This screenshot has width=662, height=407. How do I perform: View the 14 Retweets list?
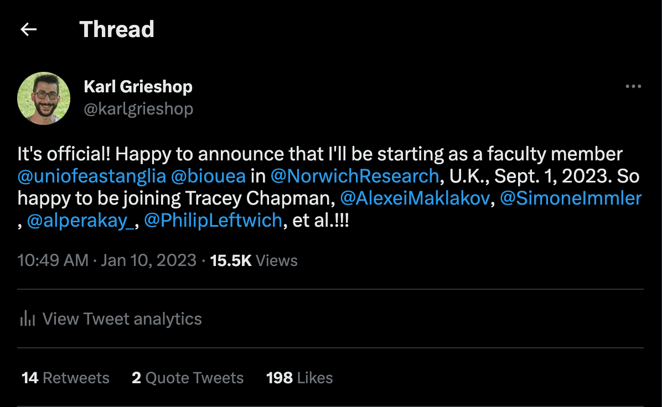(x=65, y=378)
